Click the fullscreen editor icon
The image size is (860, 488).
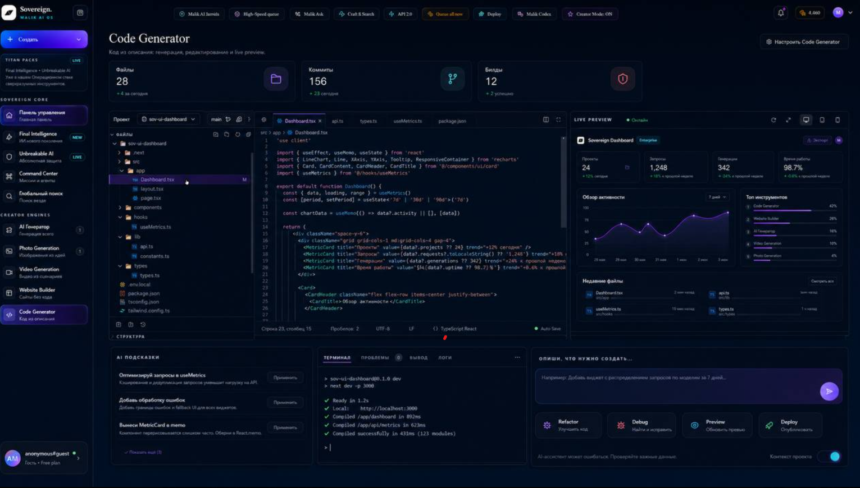tap(558, 119)
